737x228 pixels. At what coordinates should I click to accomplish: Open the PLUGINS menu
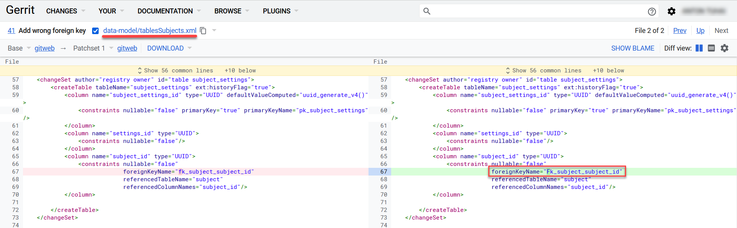[x=281, y=11]
